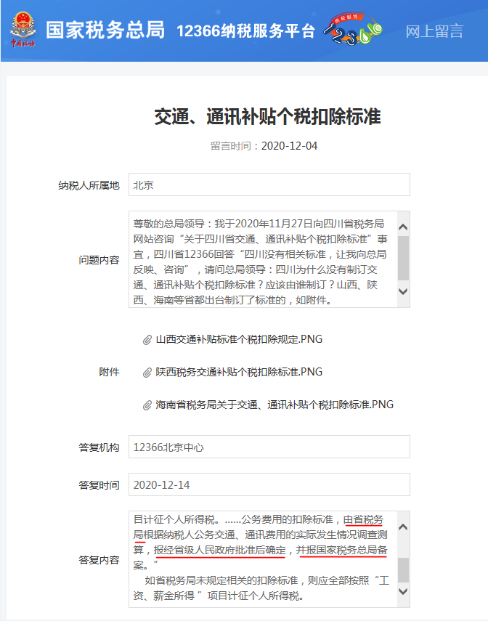Click the 12366纳税服务平台 header text

245,31
